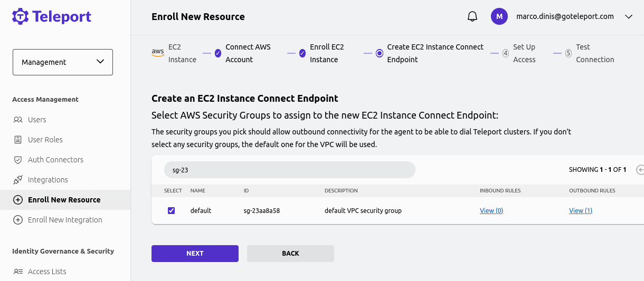Viewport: 644px width, 281px height.
Task: View inbound rules for default group
Action: (x=491, y=211)
